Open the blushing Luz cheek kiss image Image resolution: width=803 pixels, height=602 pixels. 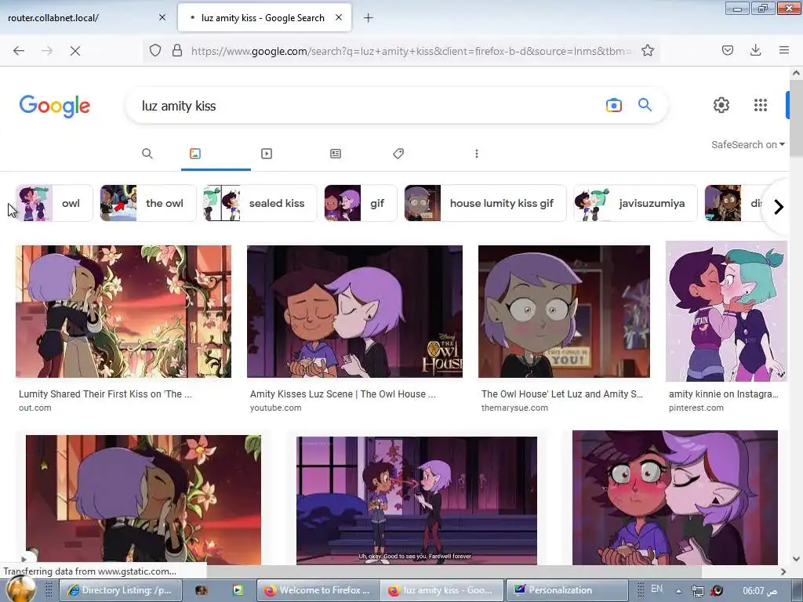675,498
